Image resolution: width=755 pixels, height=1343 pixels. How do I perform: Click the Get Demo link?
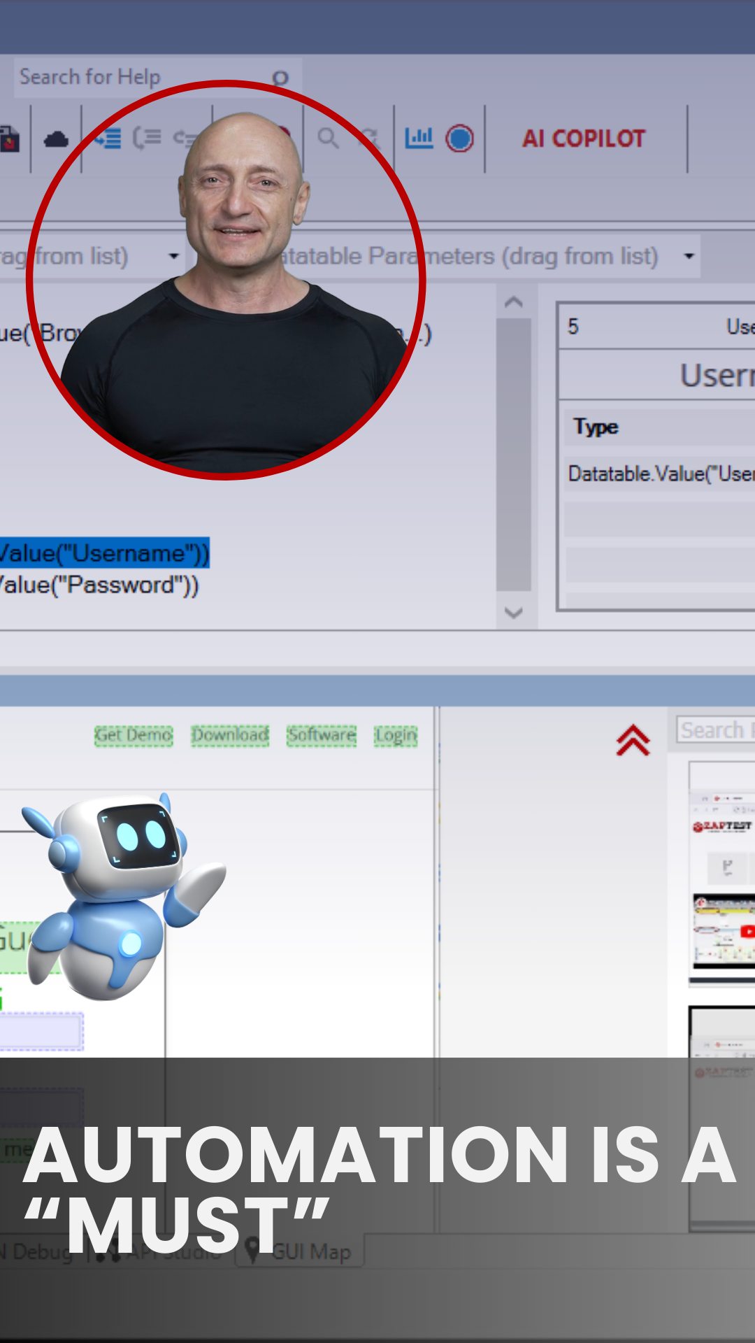134,735
